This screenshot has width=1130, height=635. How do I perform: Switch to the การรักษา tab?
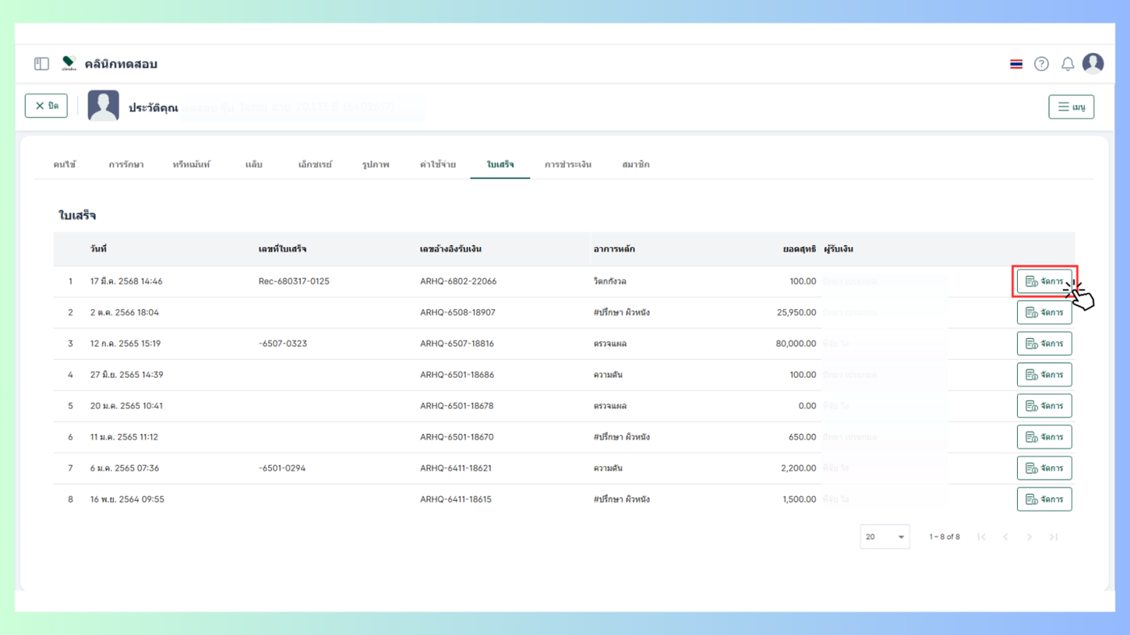click(126, 165)
